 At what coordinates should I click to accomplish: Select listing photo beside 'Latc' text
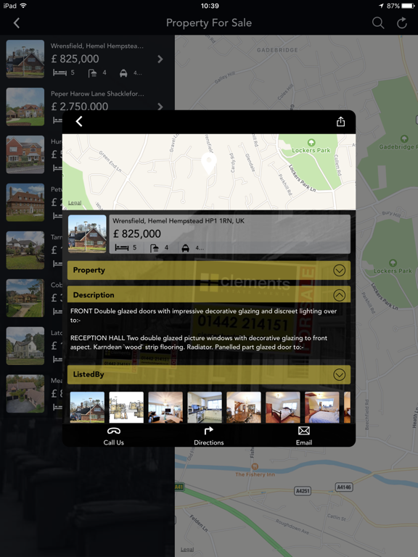tap(25, 346)
